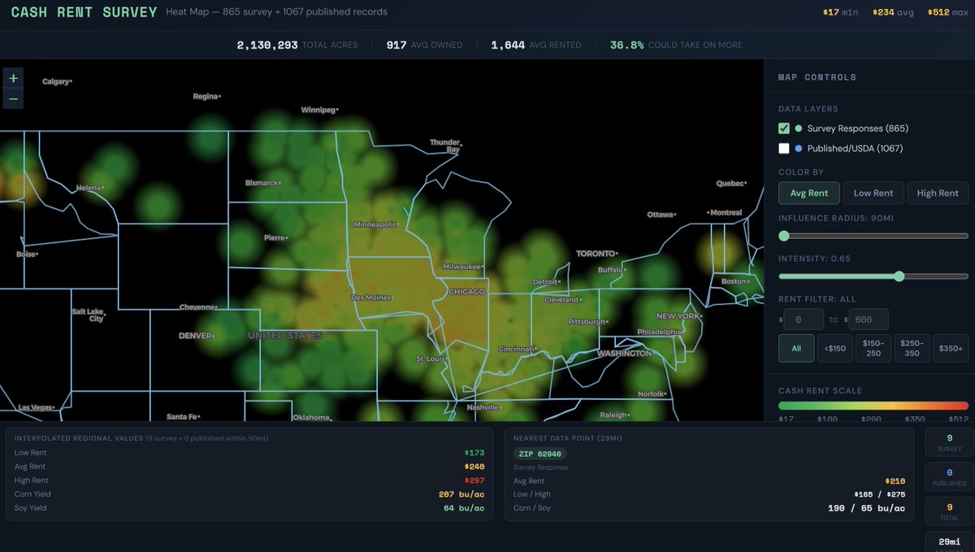Color the map by Low Rent

(873, 193)
